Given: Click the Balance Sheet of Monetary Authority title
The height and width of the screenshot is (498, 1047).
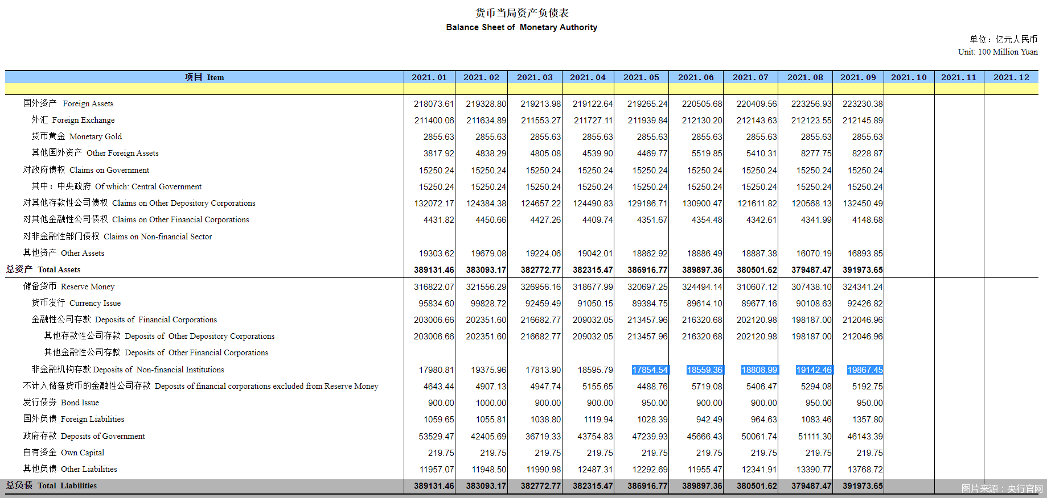Looking at the screenshot, I should point(522,27).
